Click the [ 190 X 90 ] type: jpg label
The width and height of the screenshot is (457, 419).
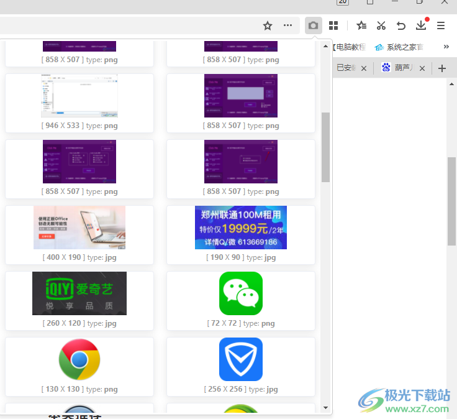click(241, 257)
